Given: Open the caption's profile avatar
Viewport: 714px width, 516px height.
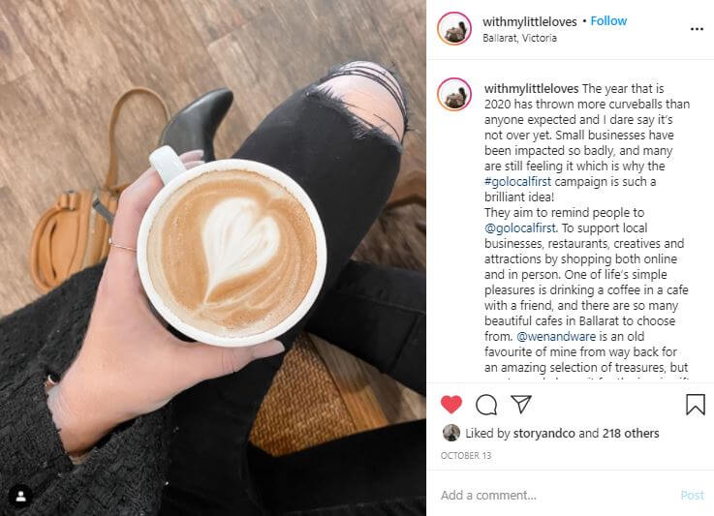Looking at the screenshot, I should (454, 94).
